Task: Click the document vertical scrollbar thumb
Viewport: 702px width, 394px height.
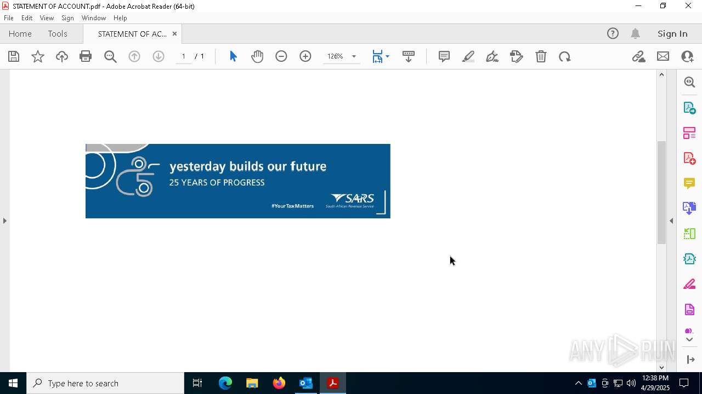Action: (661, 192)
